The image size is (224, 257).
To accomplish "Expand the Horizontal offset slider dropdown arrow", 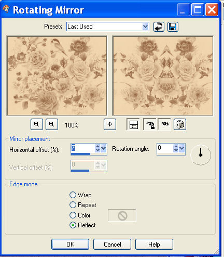I will click(103, 148).
